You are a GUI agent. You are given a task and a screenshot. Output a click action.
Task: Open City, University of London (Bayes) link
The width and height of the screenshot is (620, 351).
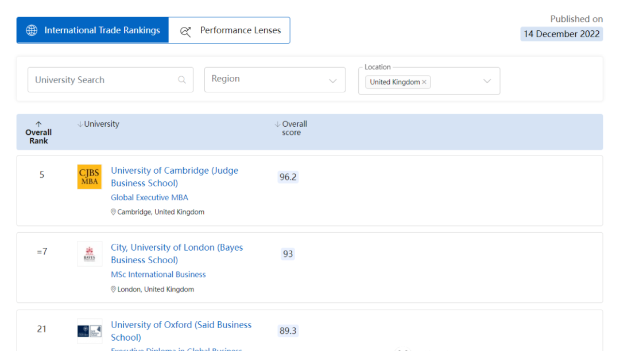[x=177, y=253]
